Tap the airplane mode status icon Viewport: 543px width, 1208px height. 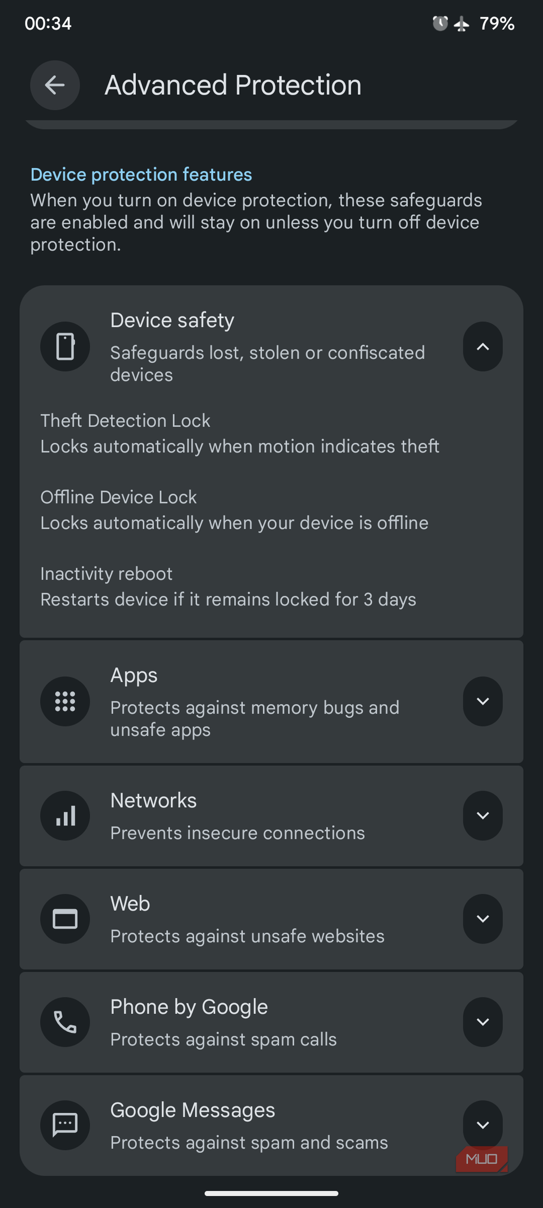tap(462, 24)
